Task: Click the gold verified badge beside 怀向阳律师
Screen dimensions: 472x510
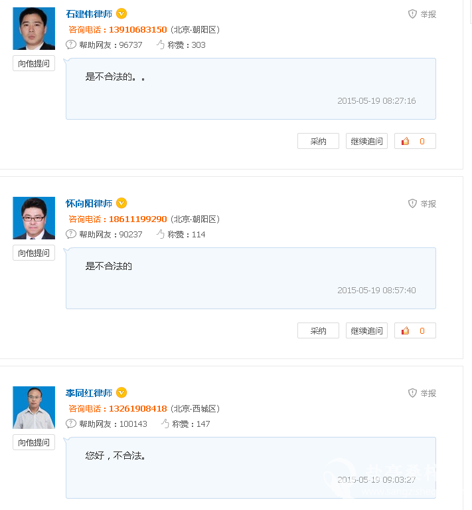Action: 121,203
